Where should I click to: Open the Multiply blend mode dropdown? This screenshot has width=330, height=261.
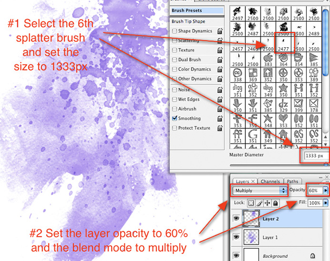click(x=259, y=191)
